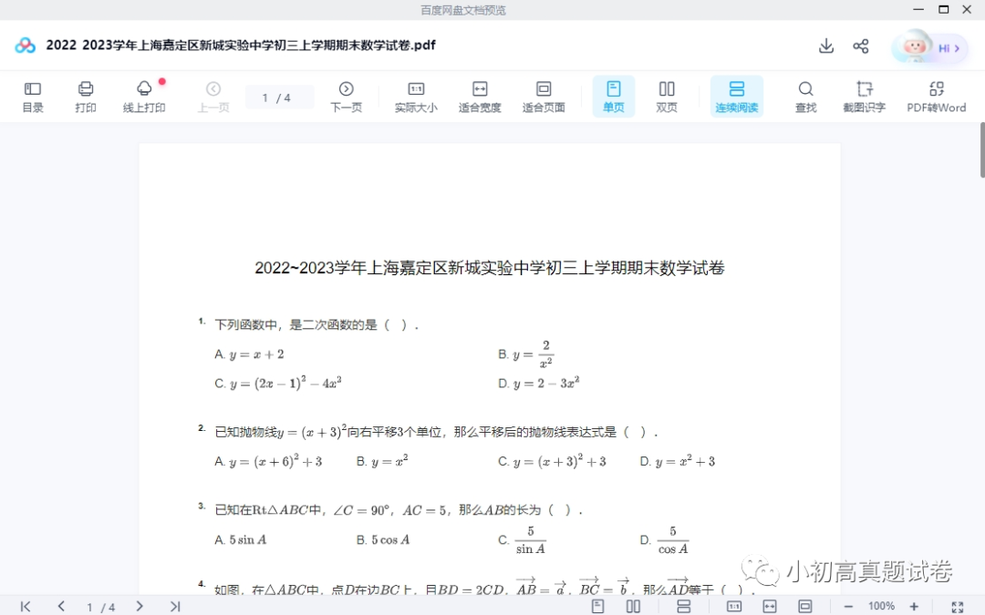Select double page icon in bottom bar
This screenshot has height=615, width=985.
pyautogui.click(x=633, y=606)
